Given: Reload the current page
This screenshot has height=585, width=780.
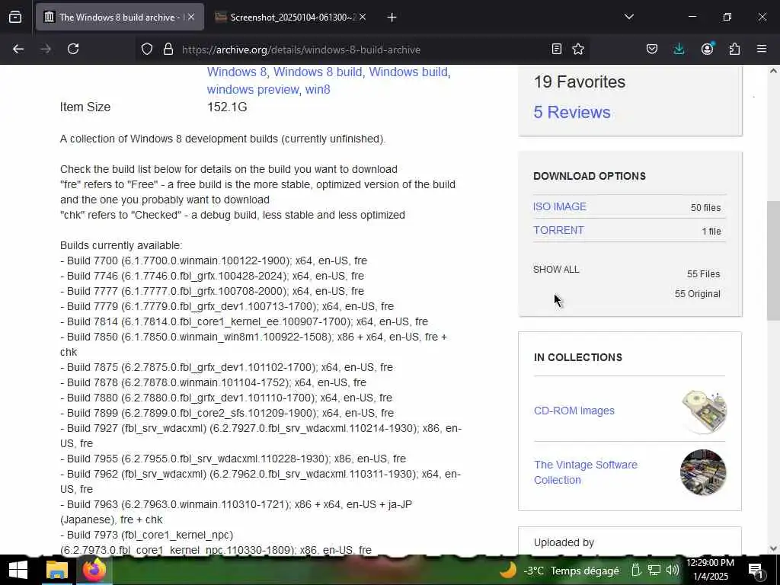Looking at the screenshot, I should click(x=73, y=49).
